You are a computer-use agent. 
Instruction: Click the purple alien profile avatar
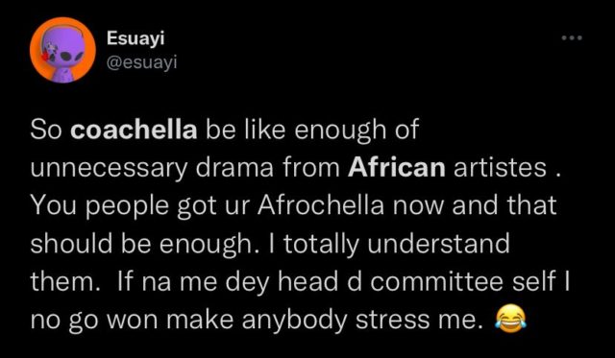[x=64, y=51]
